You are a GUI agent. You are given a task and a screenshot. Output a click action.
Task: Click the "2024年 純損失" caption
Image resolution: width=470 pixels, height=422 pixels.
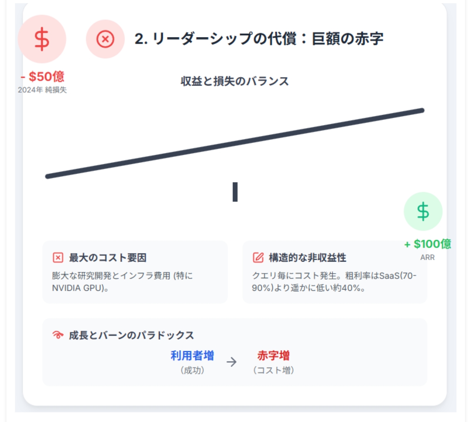42,90
